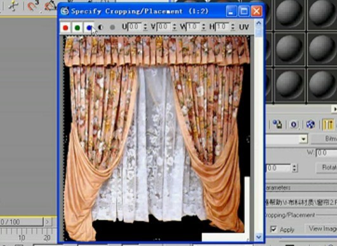
Task: Click the timeline next frame arrow
Action: coord(48,222)
